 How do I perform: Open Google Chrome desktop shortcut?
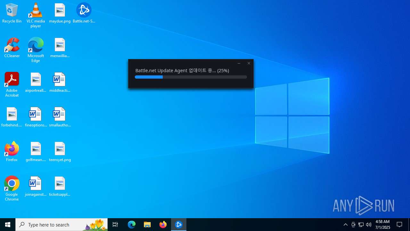coord(12,189)
